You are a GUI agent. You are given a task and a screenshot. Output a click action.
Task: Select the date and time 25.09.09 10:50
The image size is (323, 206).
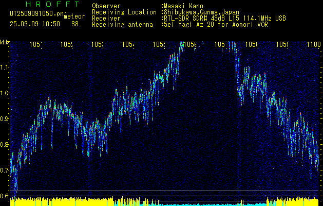tap(35, 24)
